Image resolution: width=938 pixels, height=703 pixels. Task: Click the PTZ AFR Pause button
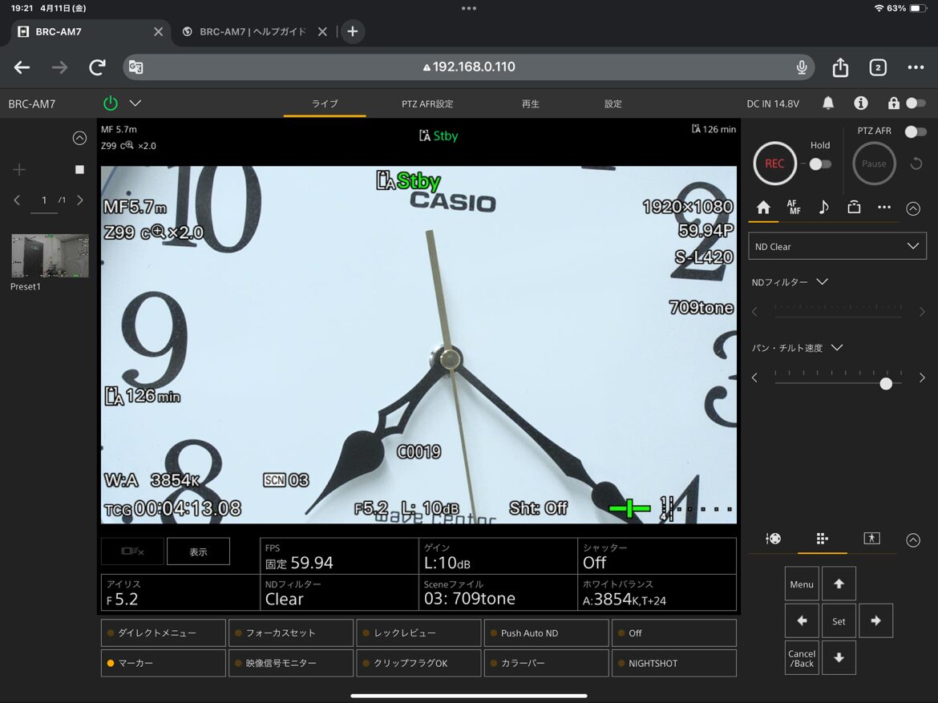pyautogui.click(x=874, y=164)
